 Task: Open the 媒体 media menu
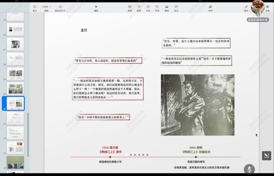coord(167,8)
